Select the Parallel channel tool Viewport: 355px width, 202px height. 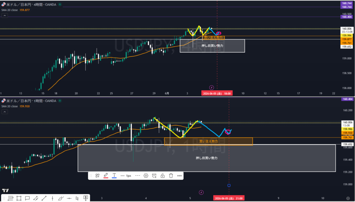coord(36,199)
